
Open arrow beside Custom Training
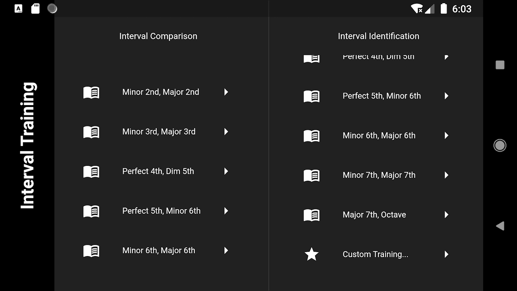446,254
